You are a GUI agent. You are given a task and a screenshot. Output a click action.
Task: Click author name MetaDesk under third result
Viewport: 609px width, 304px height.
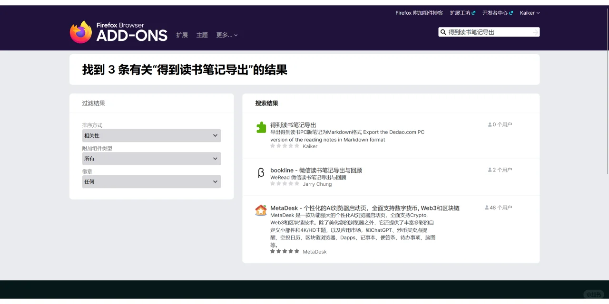(x=315, y=252)
